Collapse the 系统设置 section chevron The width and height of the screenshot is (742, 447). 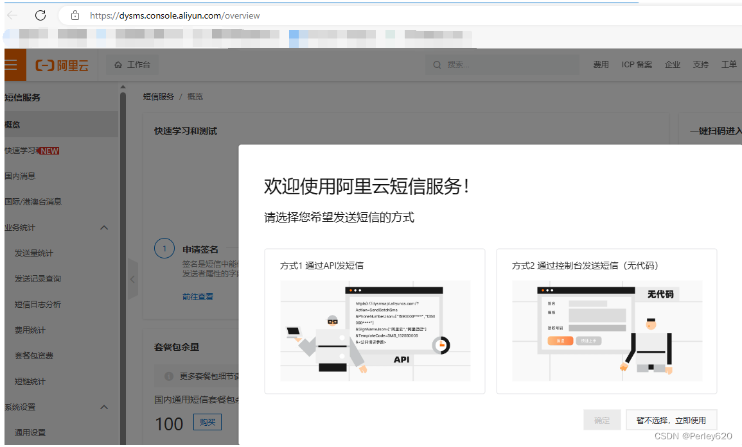[x=104, y=407]
